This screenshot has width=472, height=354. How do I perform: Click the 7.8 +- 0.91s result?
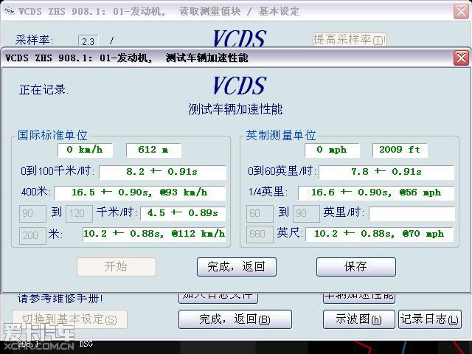386,172
